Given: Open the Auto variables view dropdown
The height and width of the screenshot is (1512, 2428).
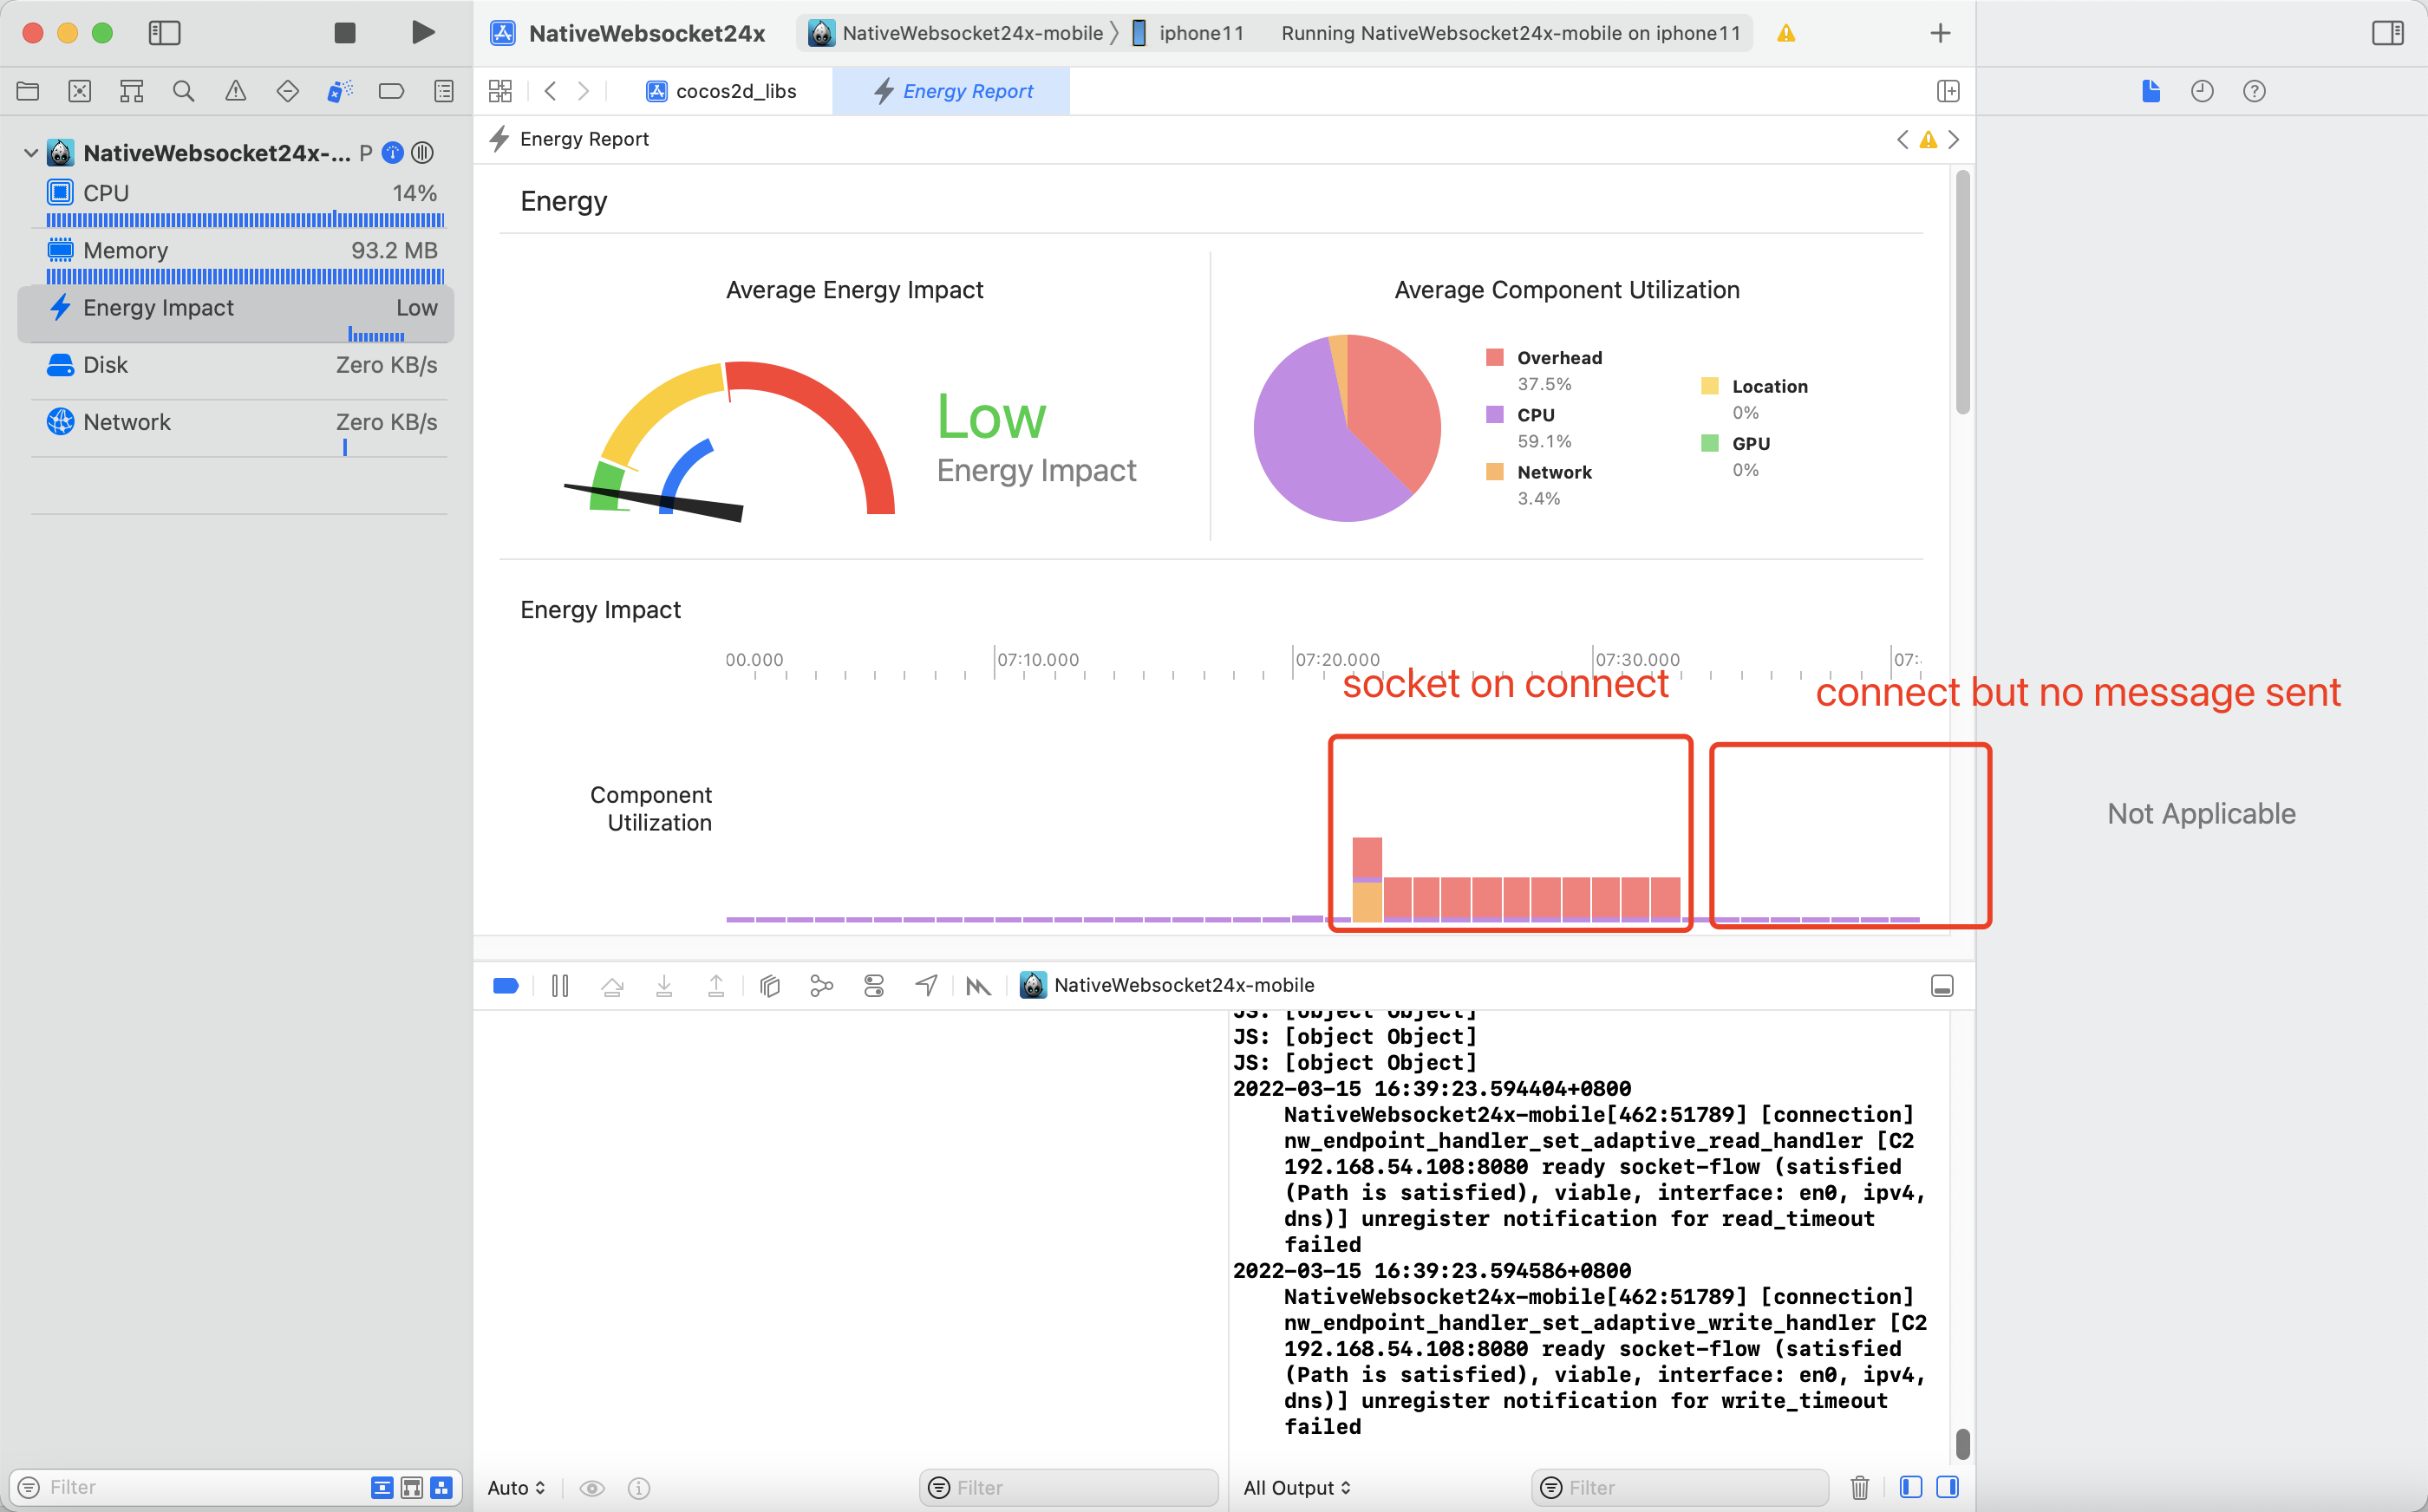Looking at the screenshot, I should [x=516, y=1487].
